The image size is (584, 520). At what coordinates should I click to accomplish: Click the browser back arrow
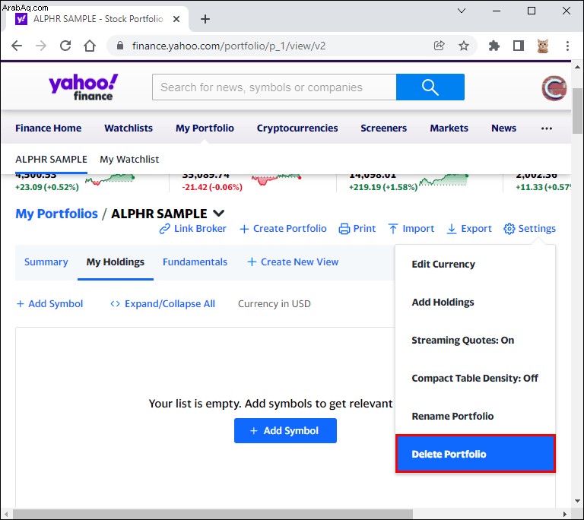click(x=17, y=46)
